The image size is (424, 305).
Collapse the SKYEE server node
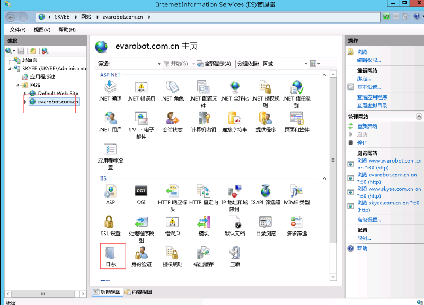pos(10,69)
